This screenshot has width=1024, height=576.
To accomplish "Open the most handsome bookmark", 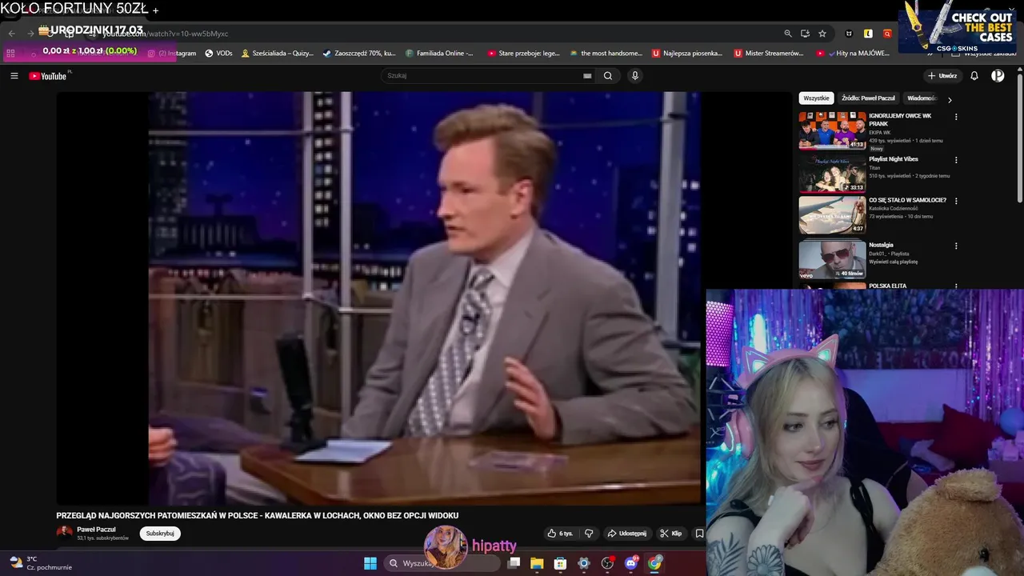I will tap(606, 54).
